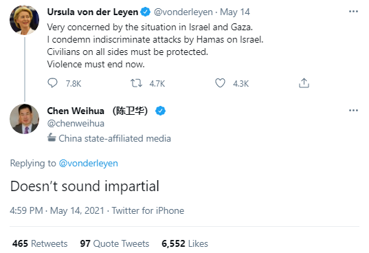Click the @chenweihua handle
Image resolution: width=369 pixels, height=253 pixels.
76,123
